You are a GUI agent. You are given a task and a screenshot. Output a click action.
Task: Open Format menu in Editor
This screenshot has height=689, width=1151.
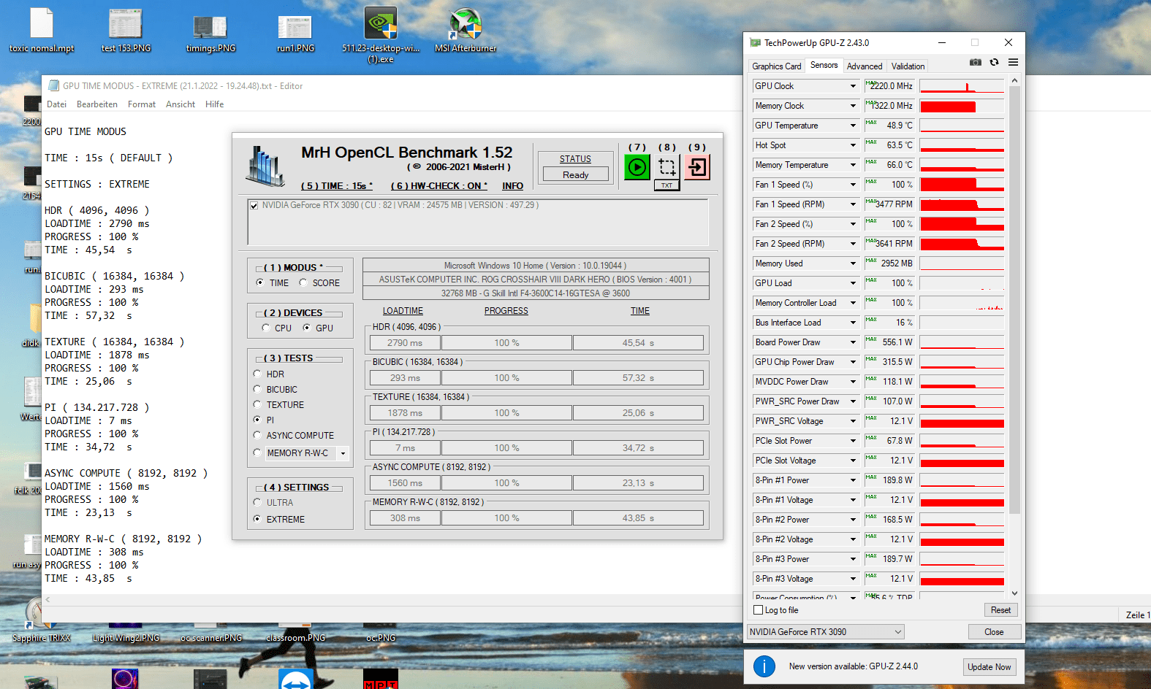142,104
